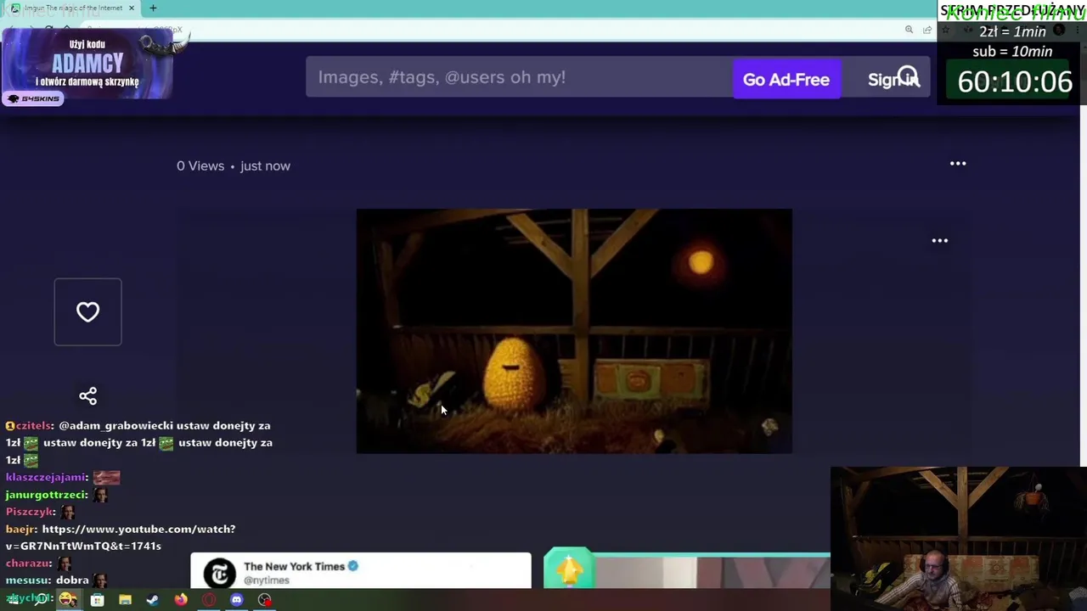1087x611 pixels.
Task: Open post options three-dot menu near views
Action: tap(958, 163)
